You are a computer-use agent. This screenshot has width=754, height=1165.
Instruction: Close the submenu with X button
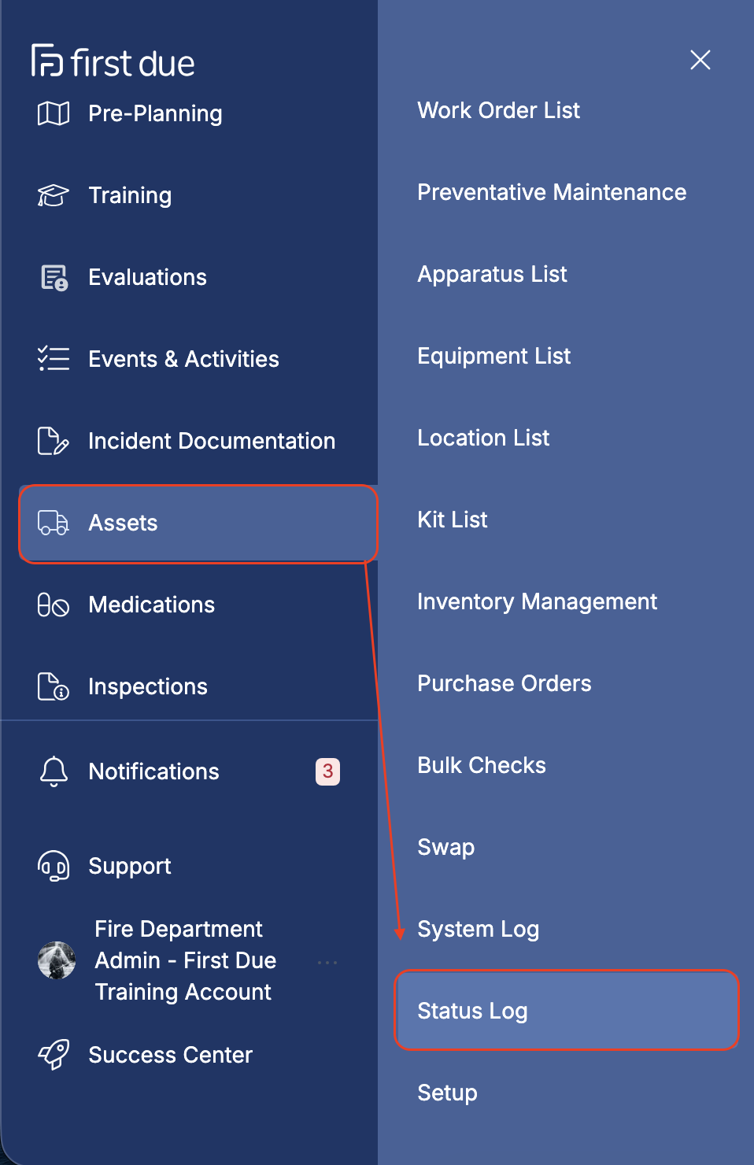700,60
